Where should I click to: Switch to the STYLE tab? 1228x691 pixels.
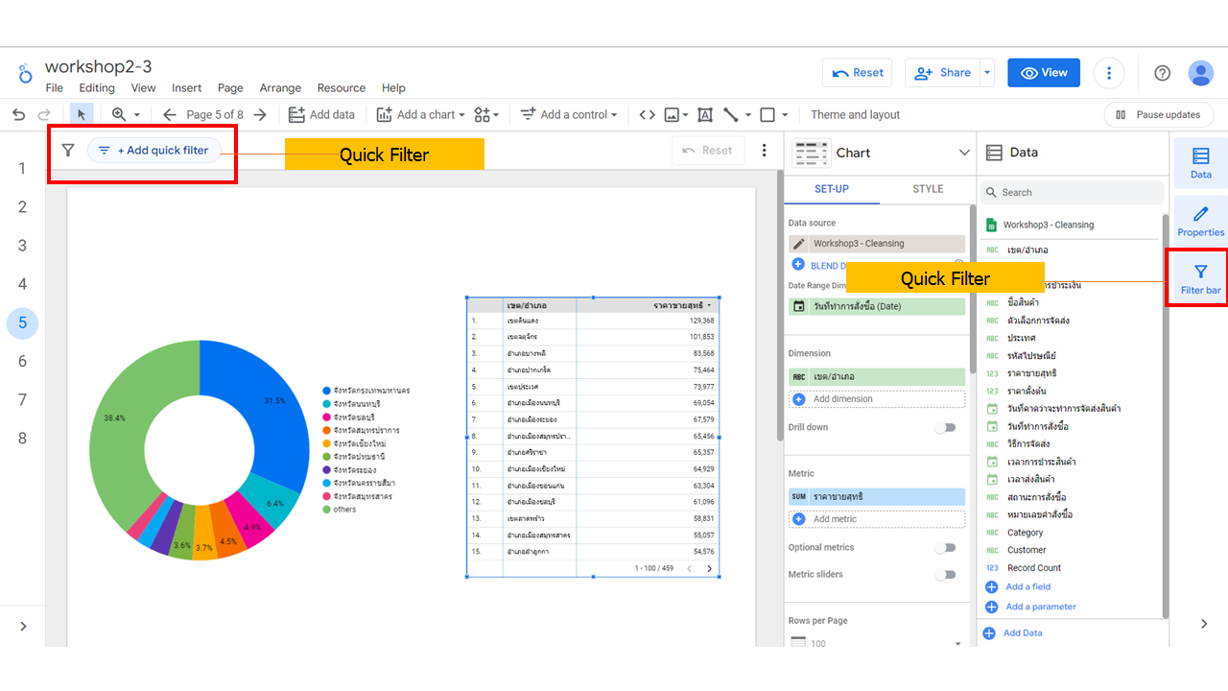point(928,189)
